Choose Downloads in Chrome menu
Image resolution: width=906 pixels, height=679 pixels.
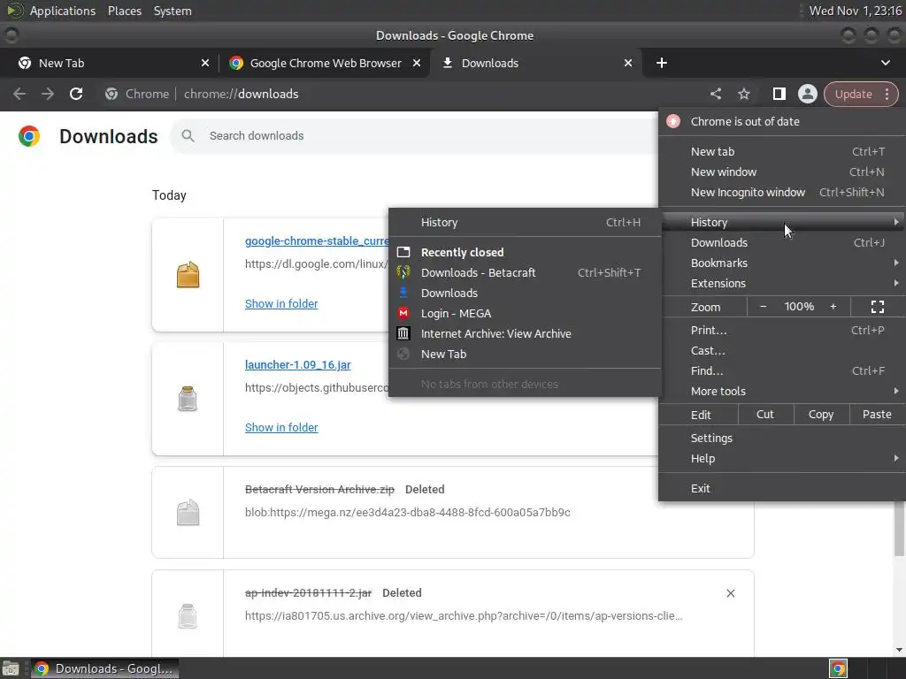pos(782,242)
